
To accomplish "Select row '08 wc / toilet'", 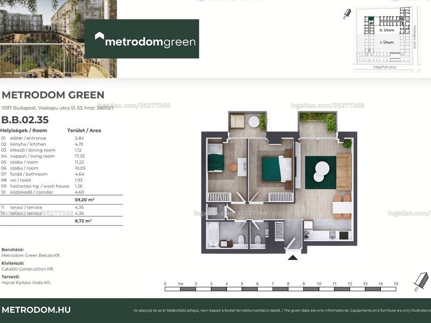I will [x=42, y=180].
